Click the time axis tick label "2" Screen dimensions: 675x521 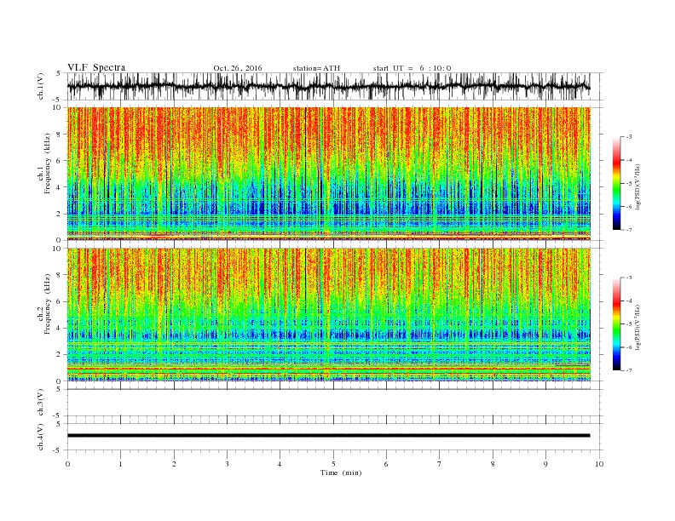coord(174,464)
